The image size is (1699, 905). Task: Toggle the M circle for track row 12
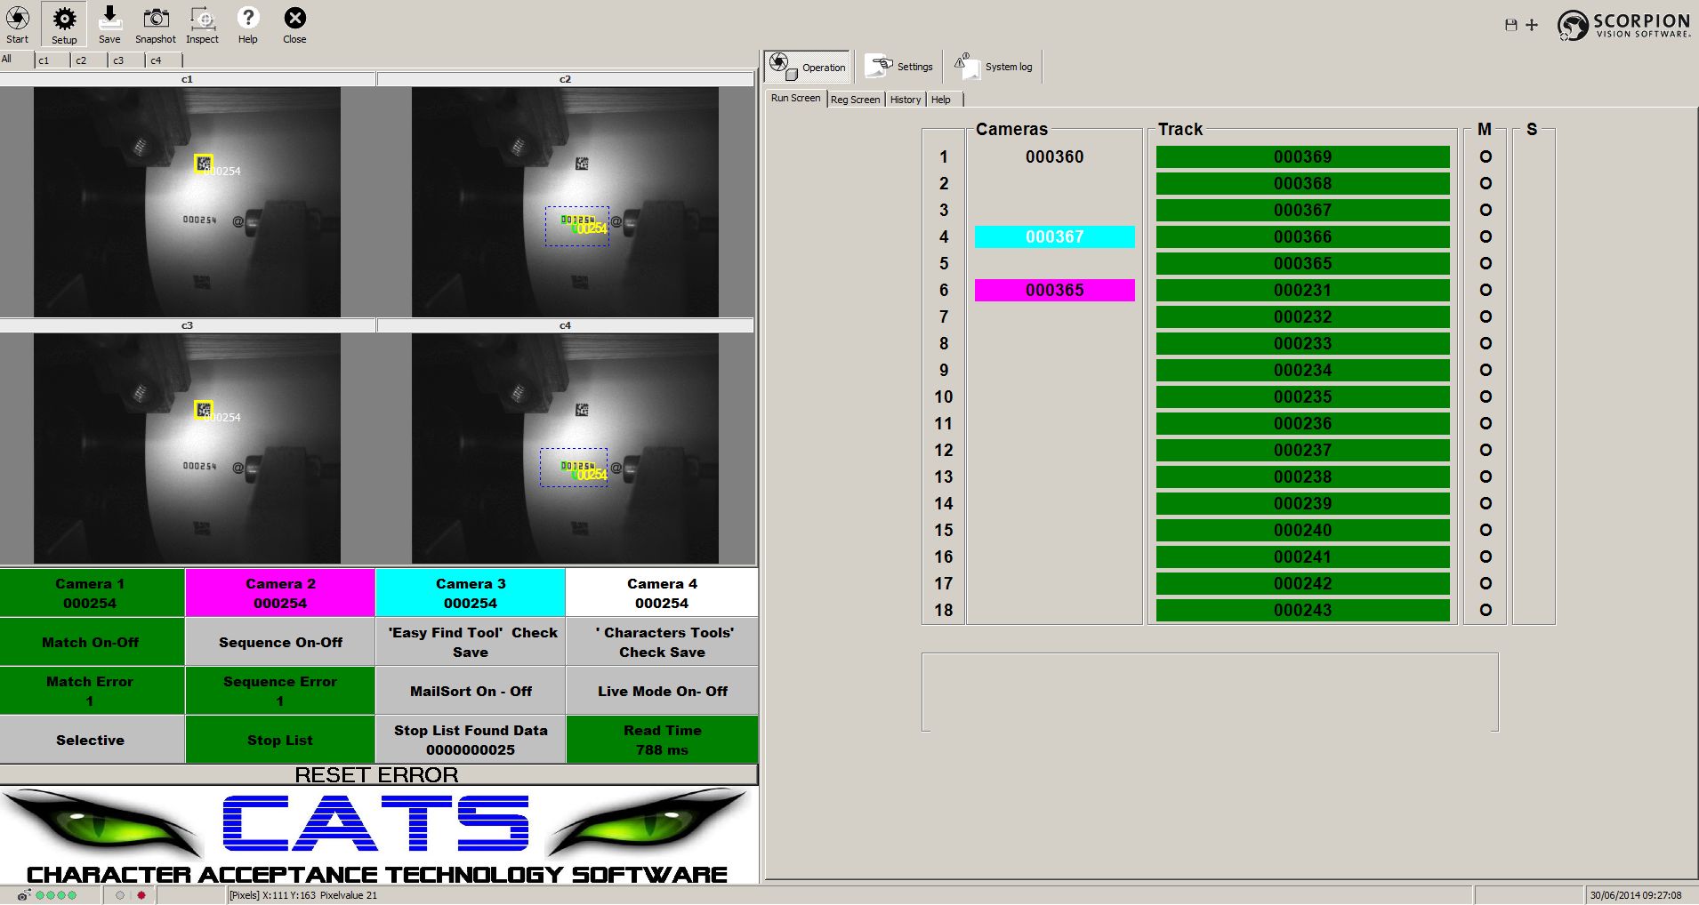tap(1486, 450)
